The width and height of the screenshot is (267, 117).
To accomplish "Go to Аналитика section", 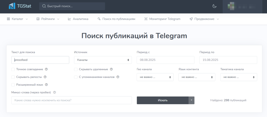I will pos(78,19).
